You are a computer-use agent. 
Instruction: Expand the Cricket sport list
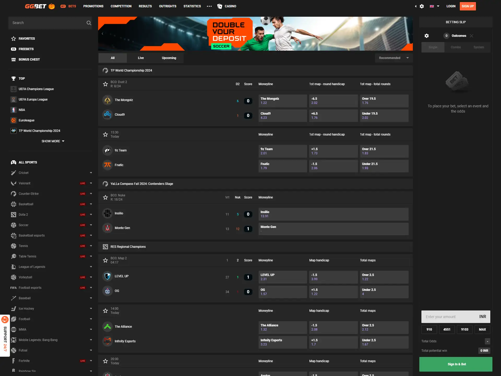coord(91,173)
